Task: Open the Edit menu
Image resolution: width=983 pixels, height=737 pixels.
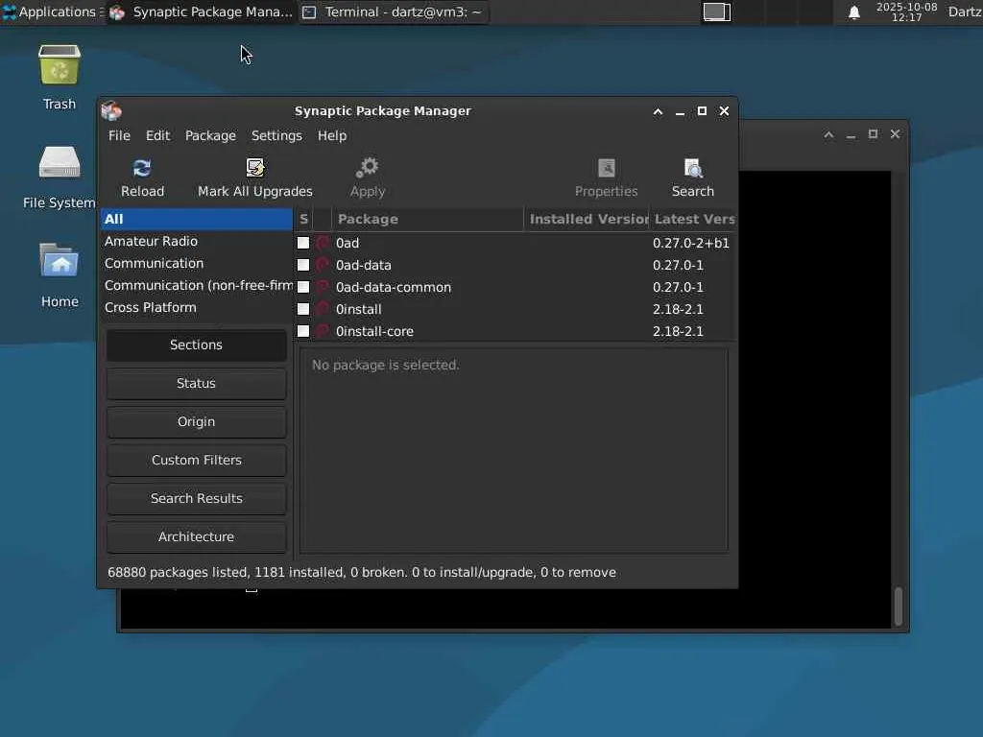Action: click(x=158, y=135)
